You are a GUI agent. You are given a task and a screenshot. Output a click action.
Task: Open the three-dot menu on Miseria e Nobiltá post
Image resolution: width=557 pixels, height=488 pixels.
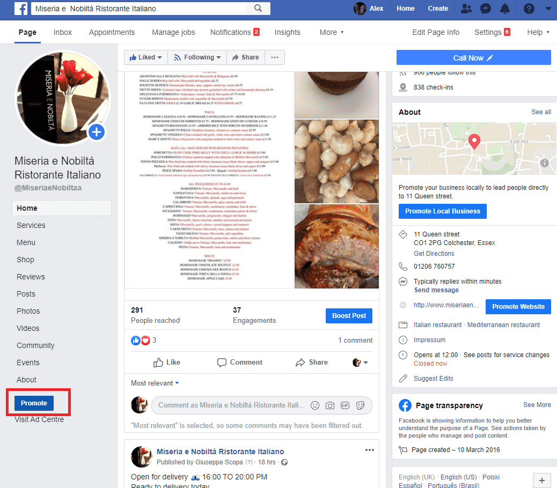coord(369,450)
